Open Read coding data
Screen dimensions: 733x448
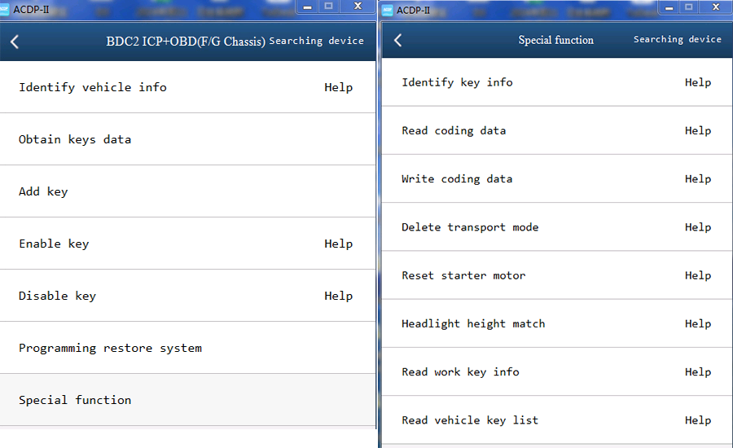454,130
